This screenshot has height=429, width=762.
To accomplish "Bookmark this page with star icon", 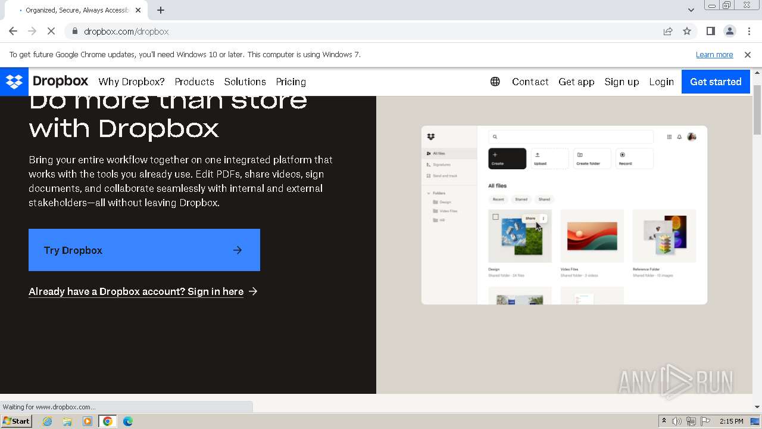I will tap(687, 31).
